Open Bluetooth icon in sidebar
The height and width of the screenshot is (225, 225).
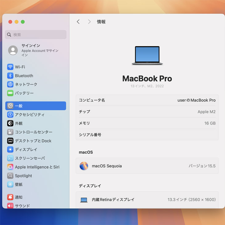point(10,76)
